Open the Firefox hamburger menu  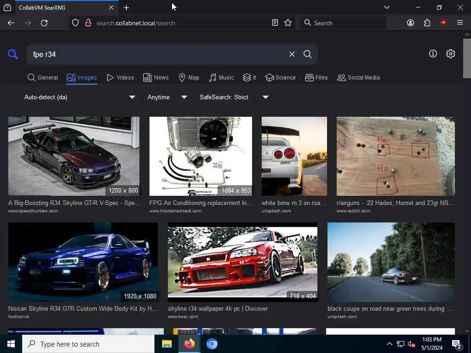pos(460,23)
